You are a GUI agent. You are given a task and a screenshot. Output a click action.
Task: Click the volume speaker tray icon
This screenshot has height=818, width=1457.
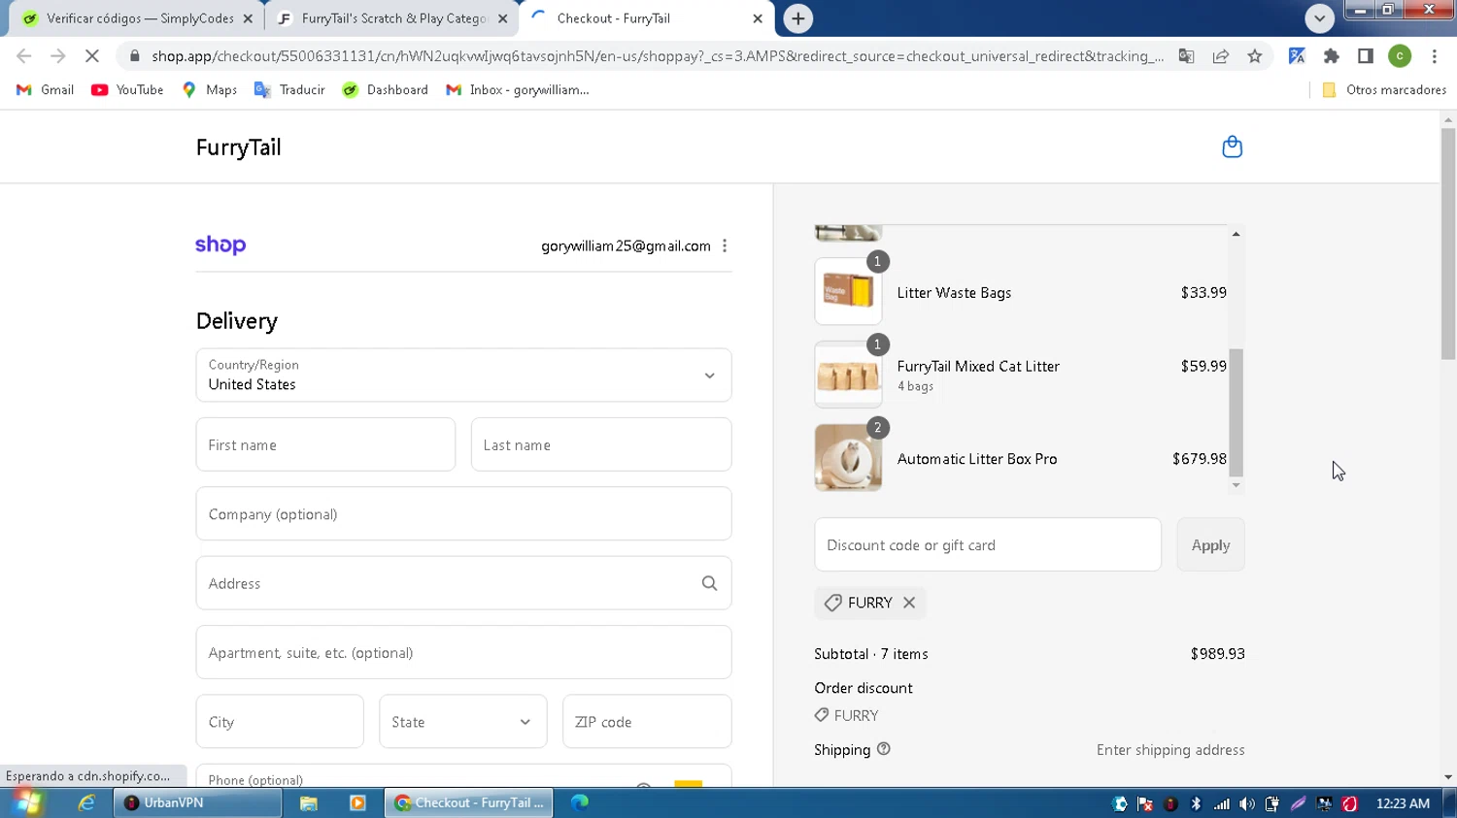(1246, 803)
